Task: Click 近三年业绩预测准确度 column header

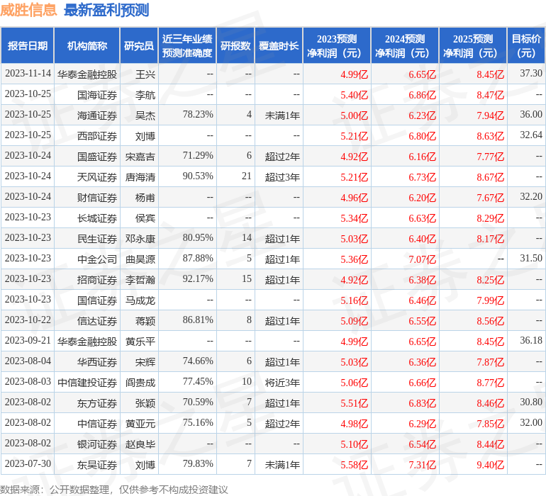Action: [x=187, y=45]
